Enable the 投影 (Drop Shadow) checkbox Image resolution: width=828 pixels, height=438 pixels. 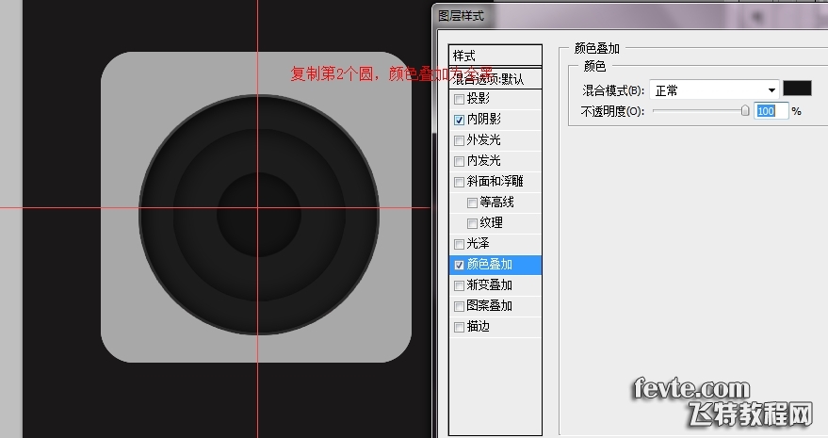[460, 99]
